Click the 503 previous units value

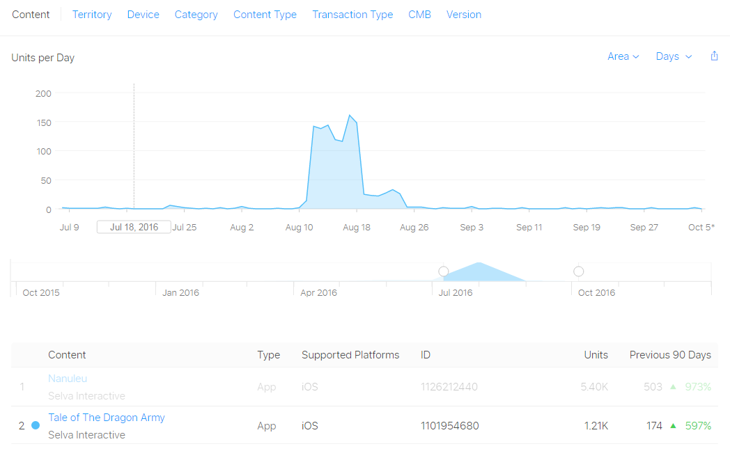pyautogui.click(x=653, y=386)
